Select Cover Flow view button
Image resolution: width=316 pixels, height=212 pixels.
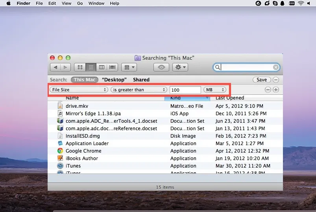tap(112, 67)
